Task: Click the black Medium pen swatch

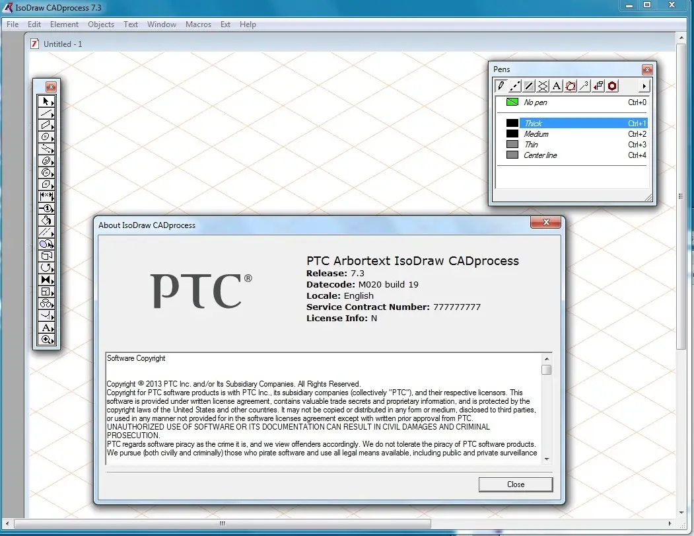Action: point(512,134)
